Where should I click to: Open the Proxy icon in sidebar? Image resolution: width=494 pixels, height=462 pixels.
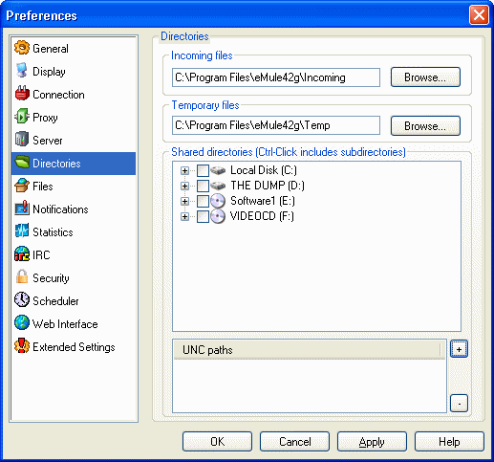tap(22, 117)
